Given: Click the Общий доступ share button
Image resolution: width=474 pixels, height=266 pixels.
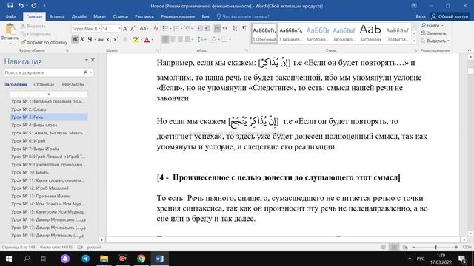Looking at the screenshot, I should pos(450,16).
